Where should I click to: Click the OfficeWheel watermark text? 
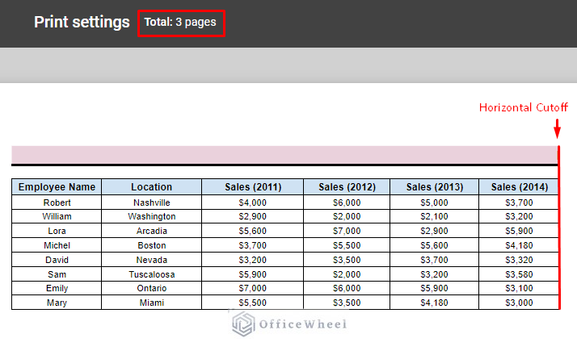click(302, 324)
